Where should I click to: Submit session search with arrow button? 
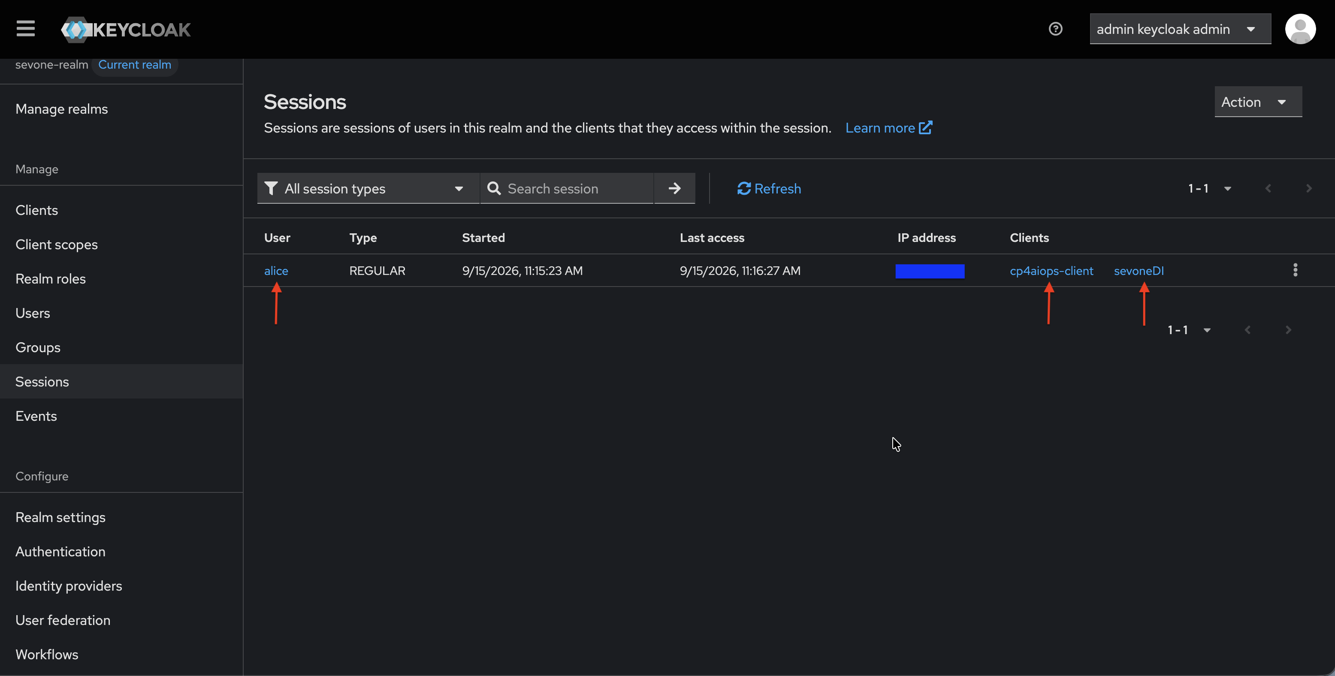coord(674,189)
